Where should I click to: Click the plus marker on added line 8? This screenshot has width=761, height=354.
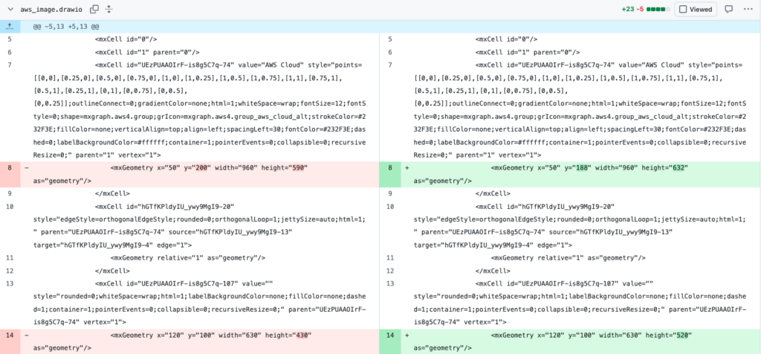(407, 168)
